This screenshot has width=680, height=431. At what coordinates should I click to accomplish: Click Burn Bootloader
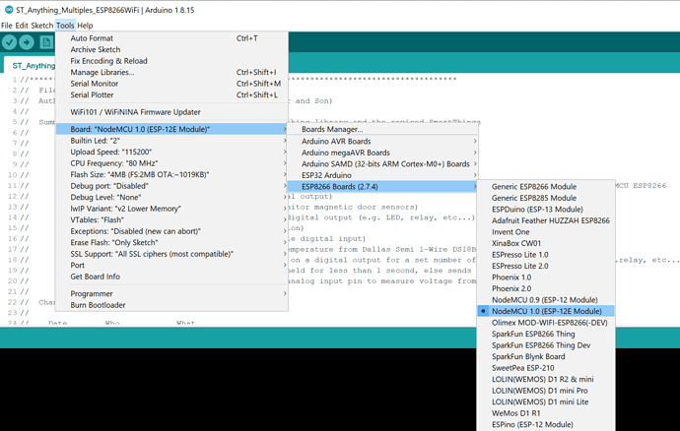coord(171,305)
